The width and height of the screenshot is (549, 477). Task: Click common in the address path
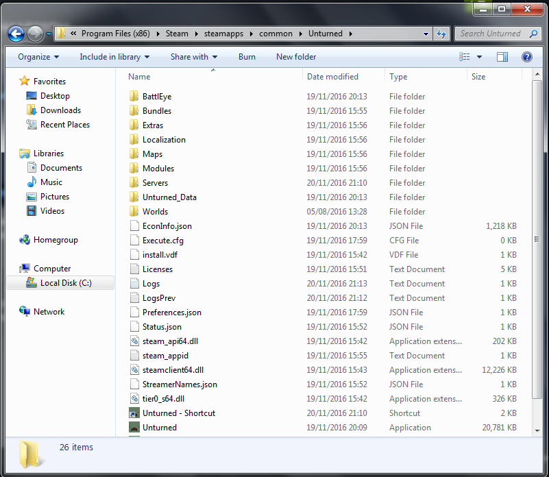coord(276,34)
